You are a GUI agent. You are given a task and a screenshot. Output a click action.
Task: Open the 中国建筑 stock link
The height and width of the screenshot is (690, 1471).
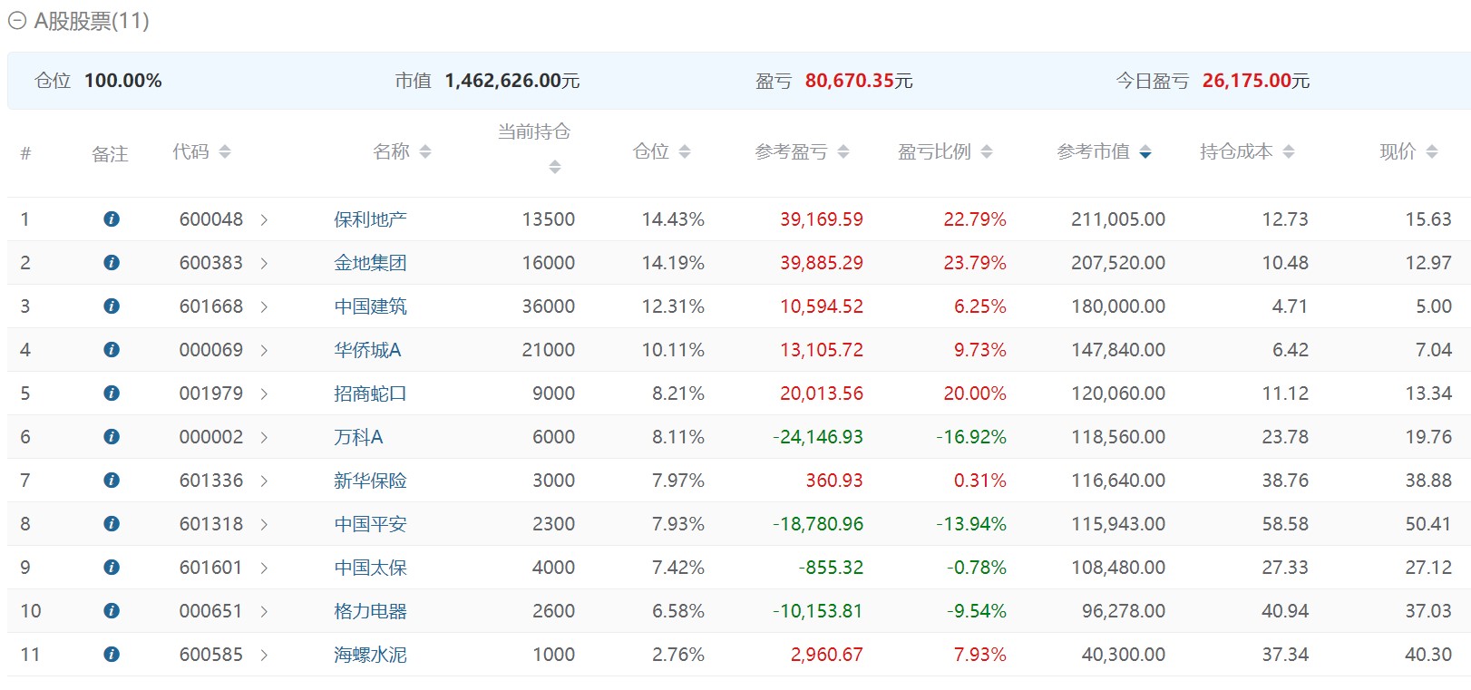[x=370, y=306]
